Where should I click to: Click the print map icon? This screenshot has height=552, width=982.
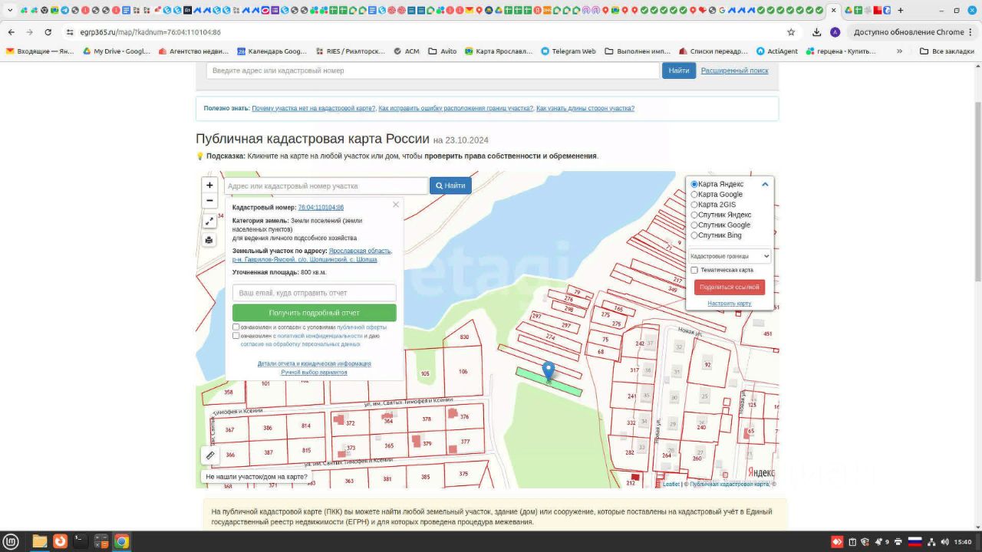[209, 240]
